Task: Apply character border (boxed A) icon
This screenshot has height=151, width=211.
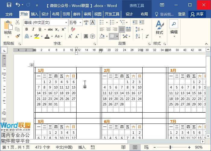Action: tap(93, 22)
